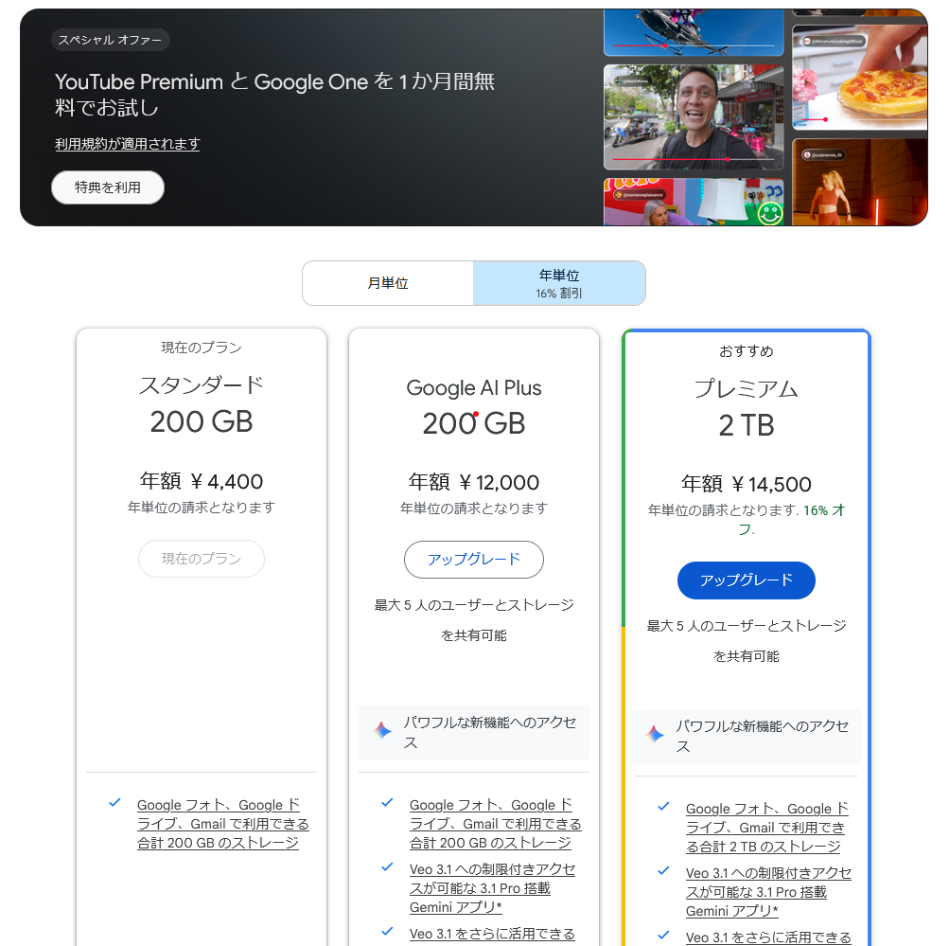
Task: Click the checkmark beside the Premium 2 TB storage feature
Action: pyautogui.click(x=663, y=807)
